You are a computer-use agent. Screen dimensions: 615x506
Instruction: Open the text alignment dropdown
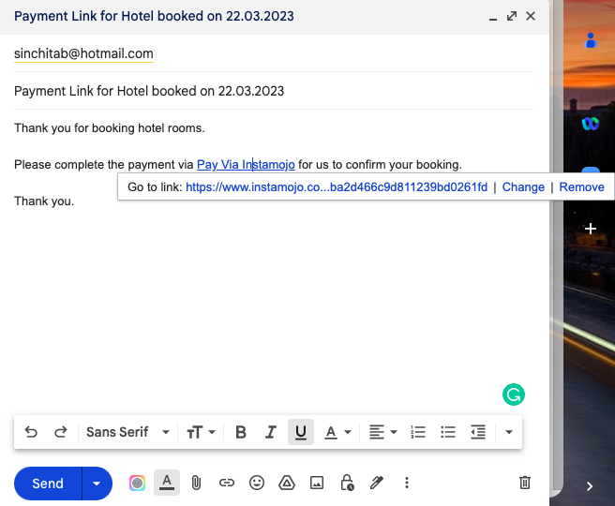[382, 432]
